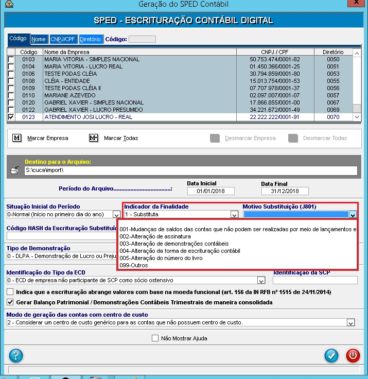Switch to the Nome tab
The width and height of the screenshot is (368, 379).
click(39, 39)
